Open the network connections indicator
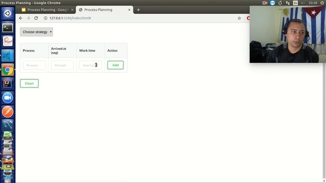This screenshot has height=183, width=326. (288, 3)
